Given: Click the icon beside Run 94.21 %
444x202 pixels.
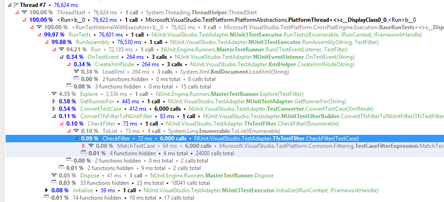Looking at the screenshot, I should point(61,50).
